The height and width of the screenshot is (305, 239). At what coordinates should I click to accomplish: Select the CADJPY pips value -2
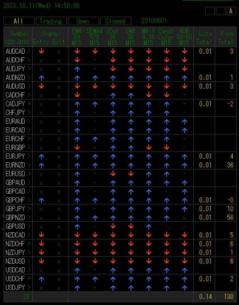pos(230,104)
